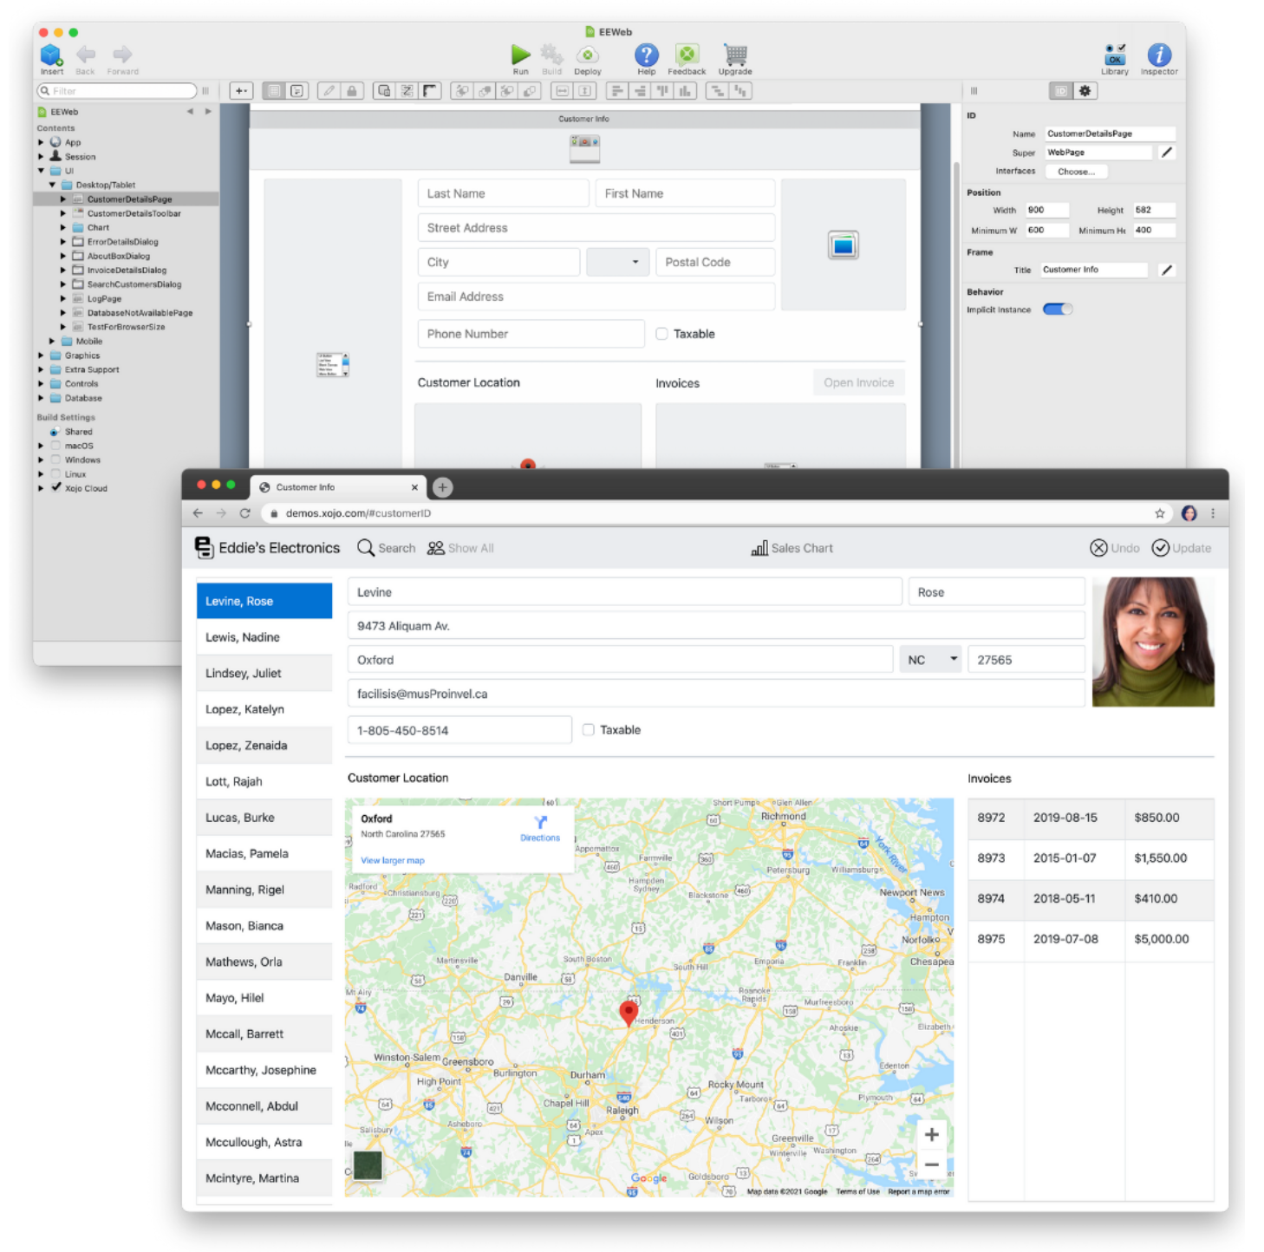Click the Undo button

point(1115,548)
